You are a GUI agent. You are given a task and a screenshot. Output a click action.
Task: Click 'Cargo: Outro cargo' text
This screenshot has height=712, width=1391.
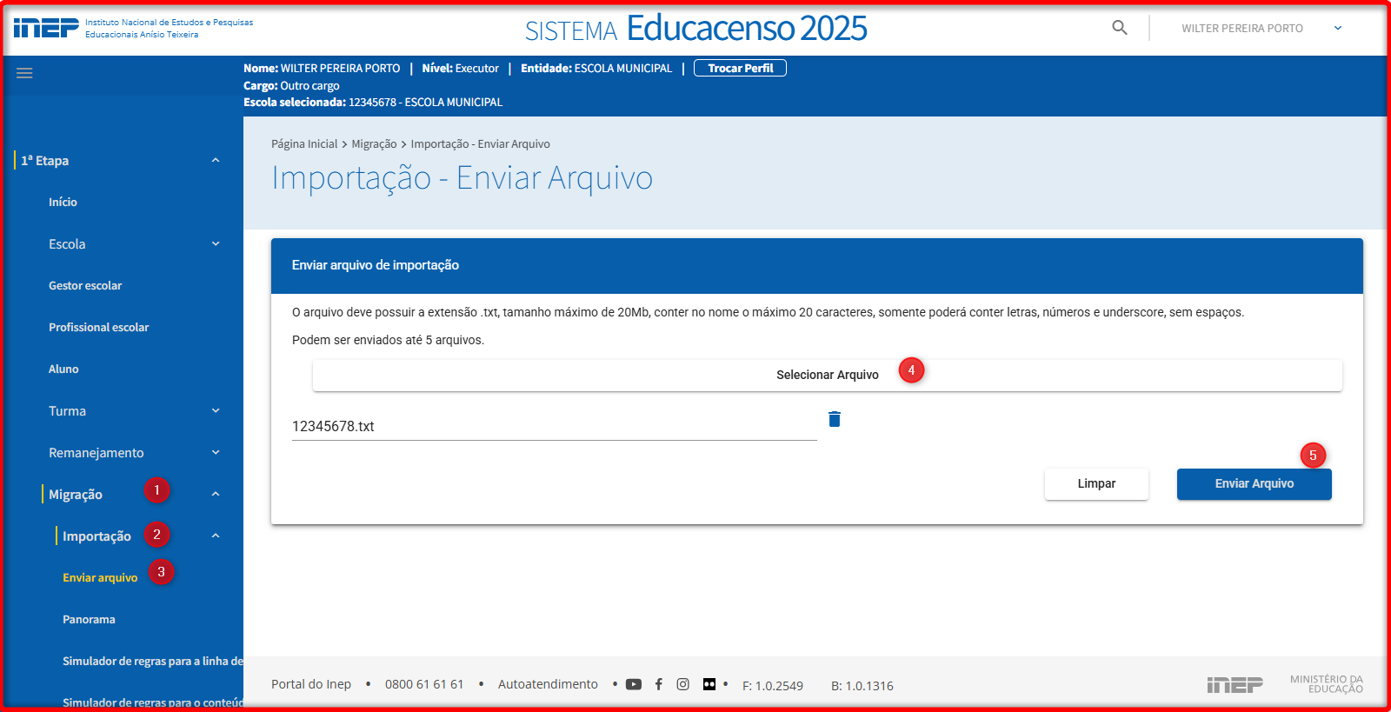[x=291, y=86]
